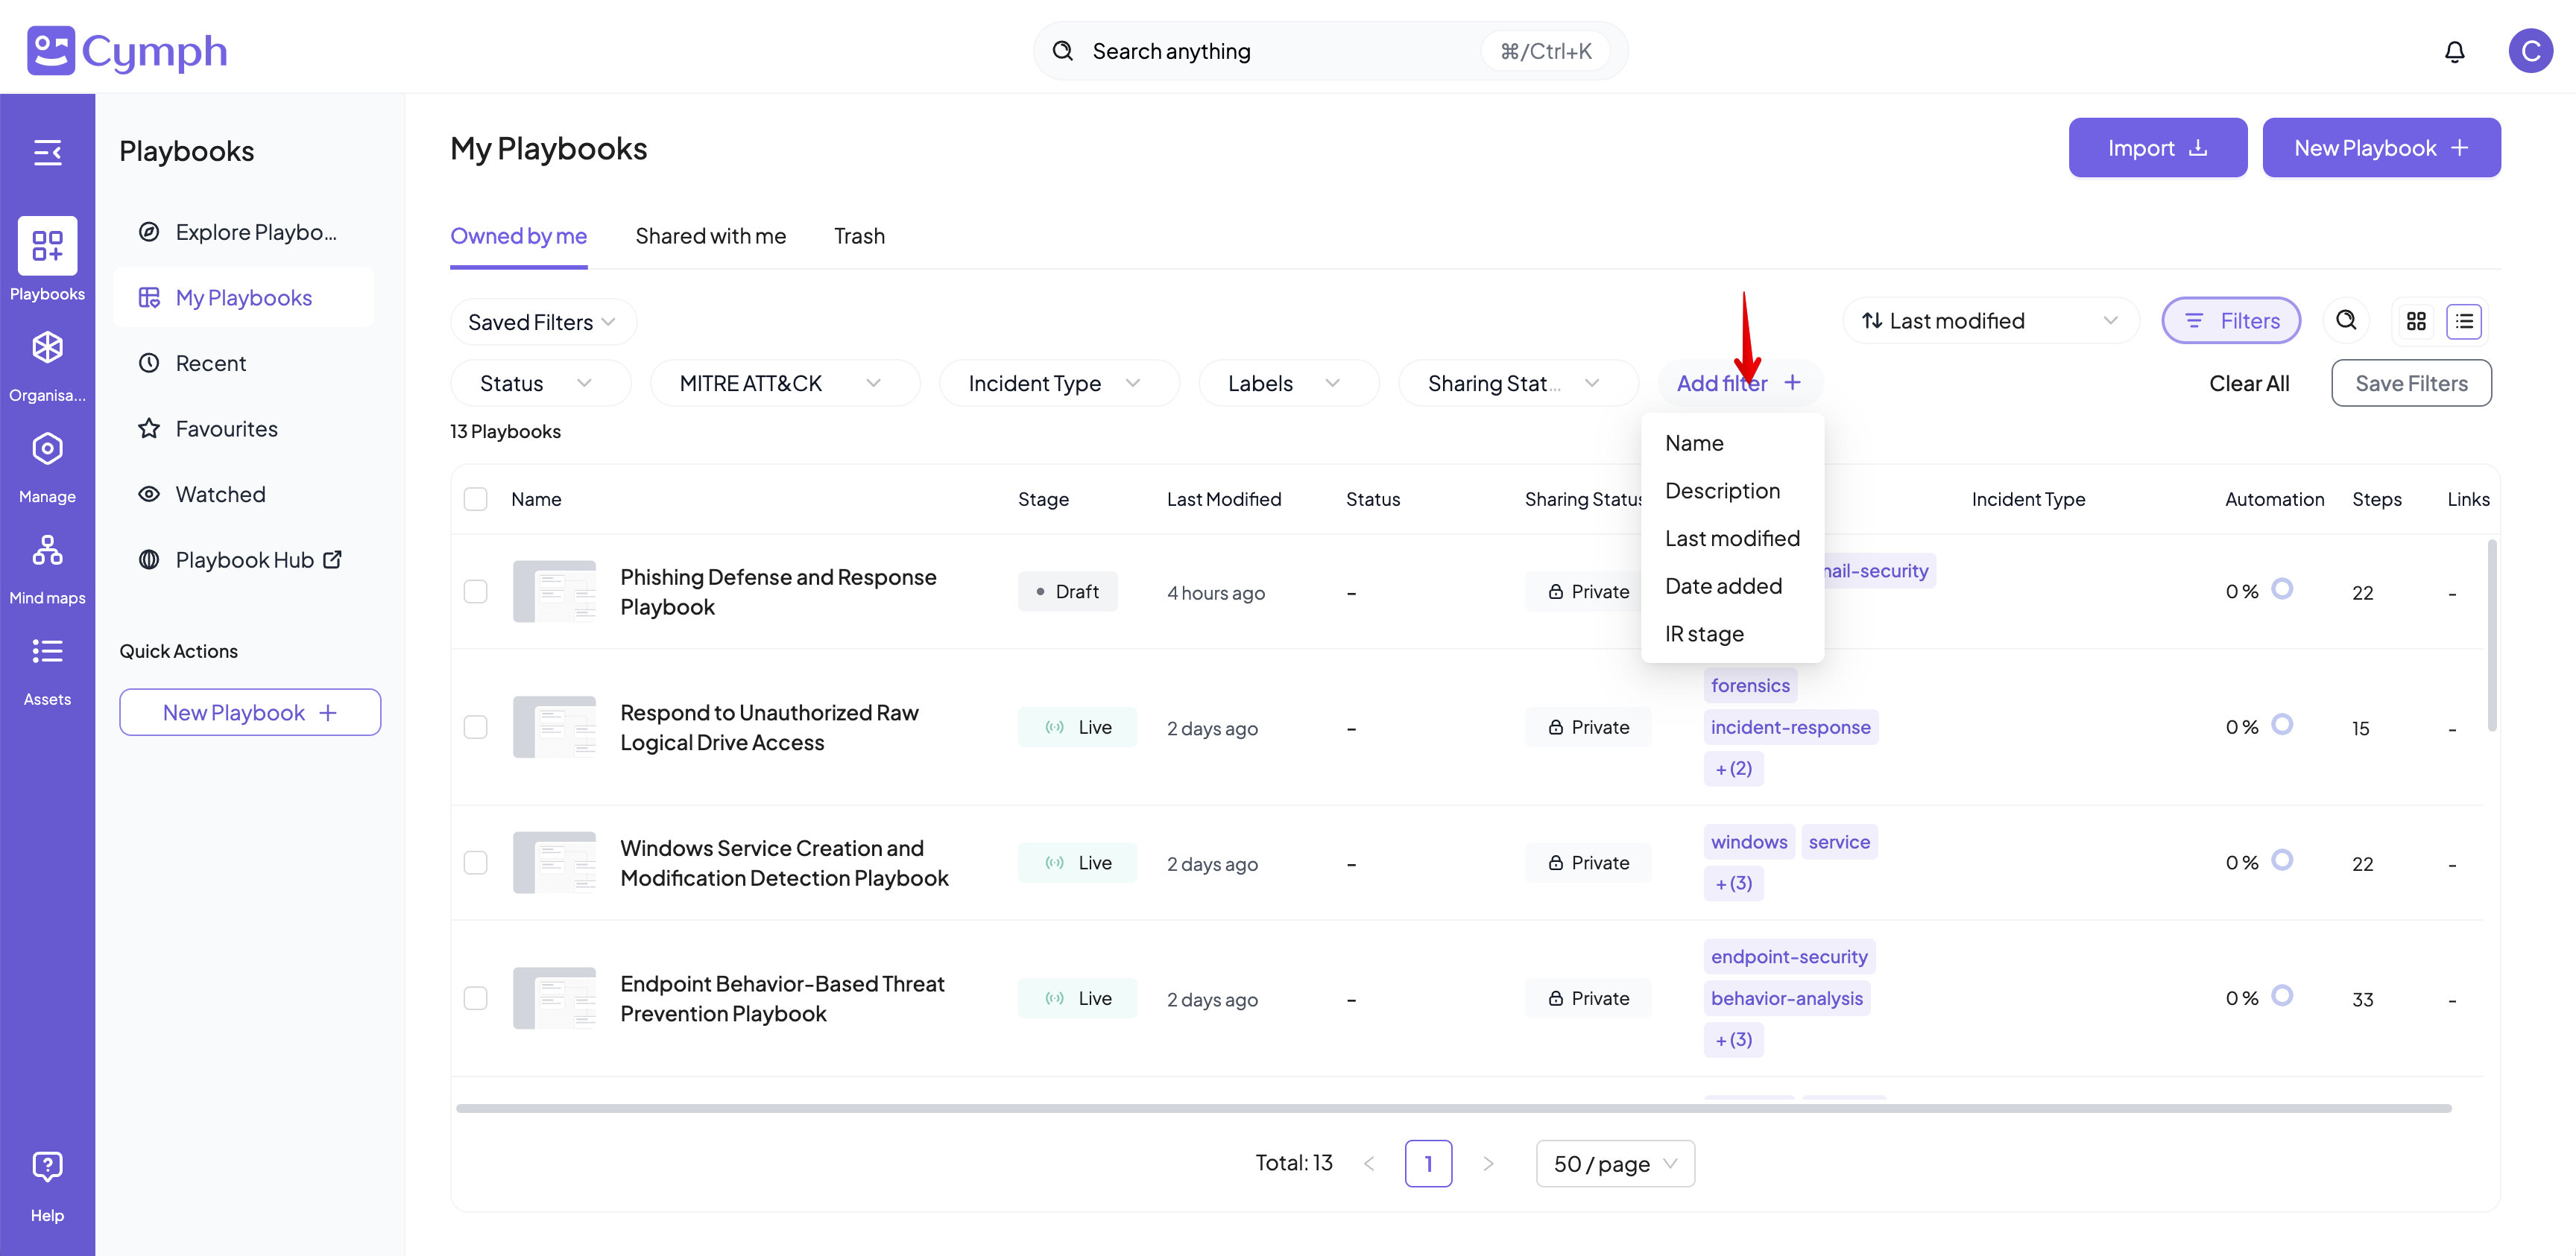Collapse the sidebar menu icon
The image size is (2576, 1256).
[x=47, y=152]
